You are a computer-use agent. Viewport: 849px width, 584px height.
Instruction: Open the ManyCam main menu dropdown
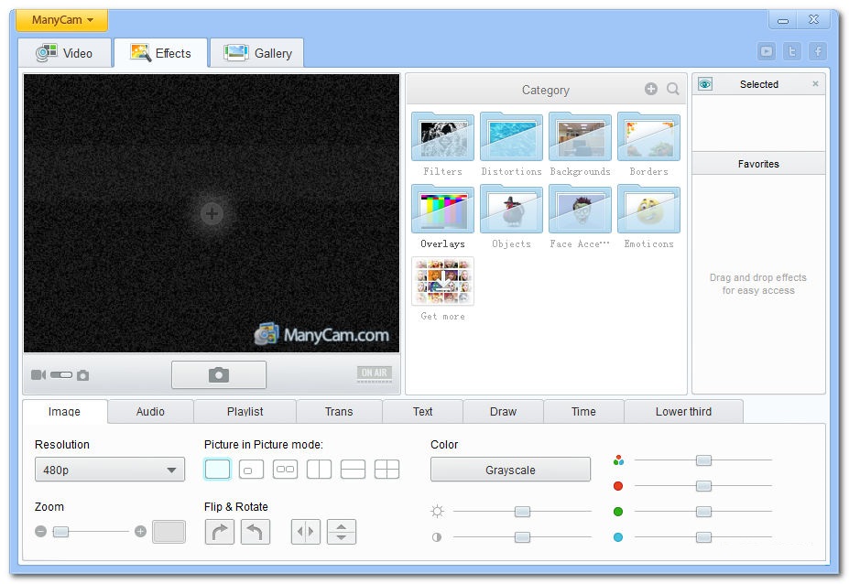tap(61, 20)
